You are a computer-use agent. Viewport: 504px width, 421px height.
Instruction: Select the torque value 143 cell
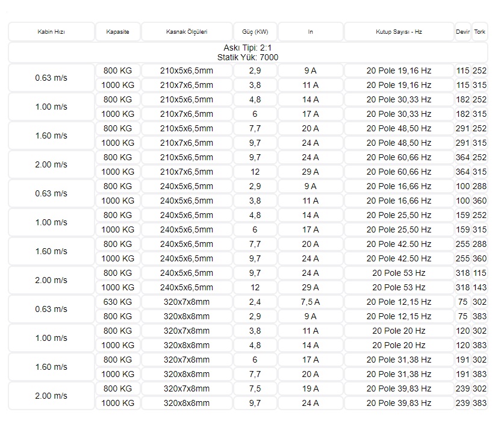pyautogui.click(x=479, y=287)
